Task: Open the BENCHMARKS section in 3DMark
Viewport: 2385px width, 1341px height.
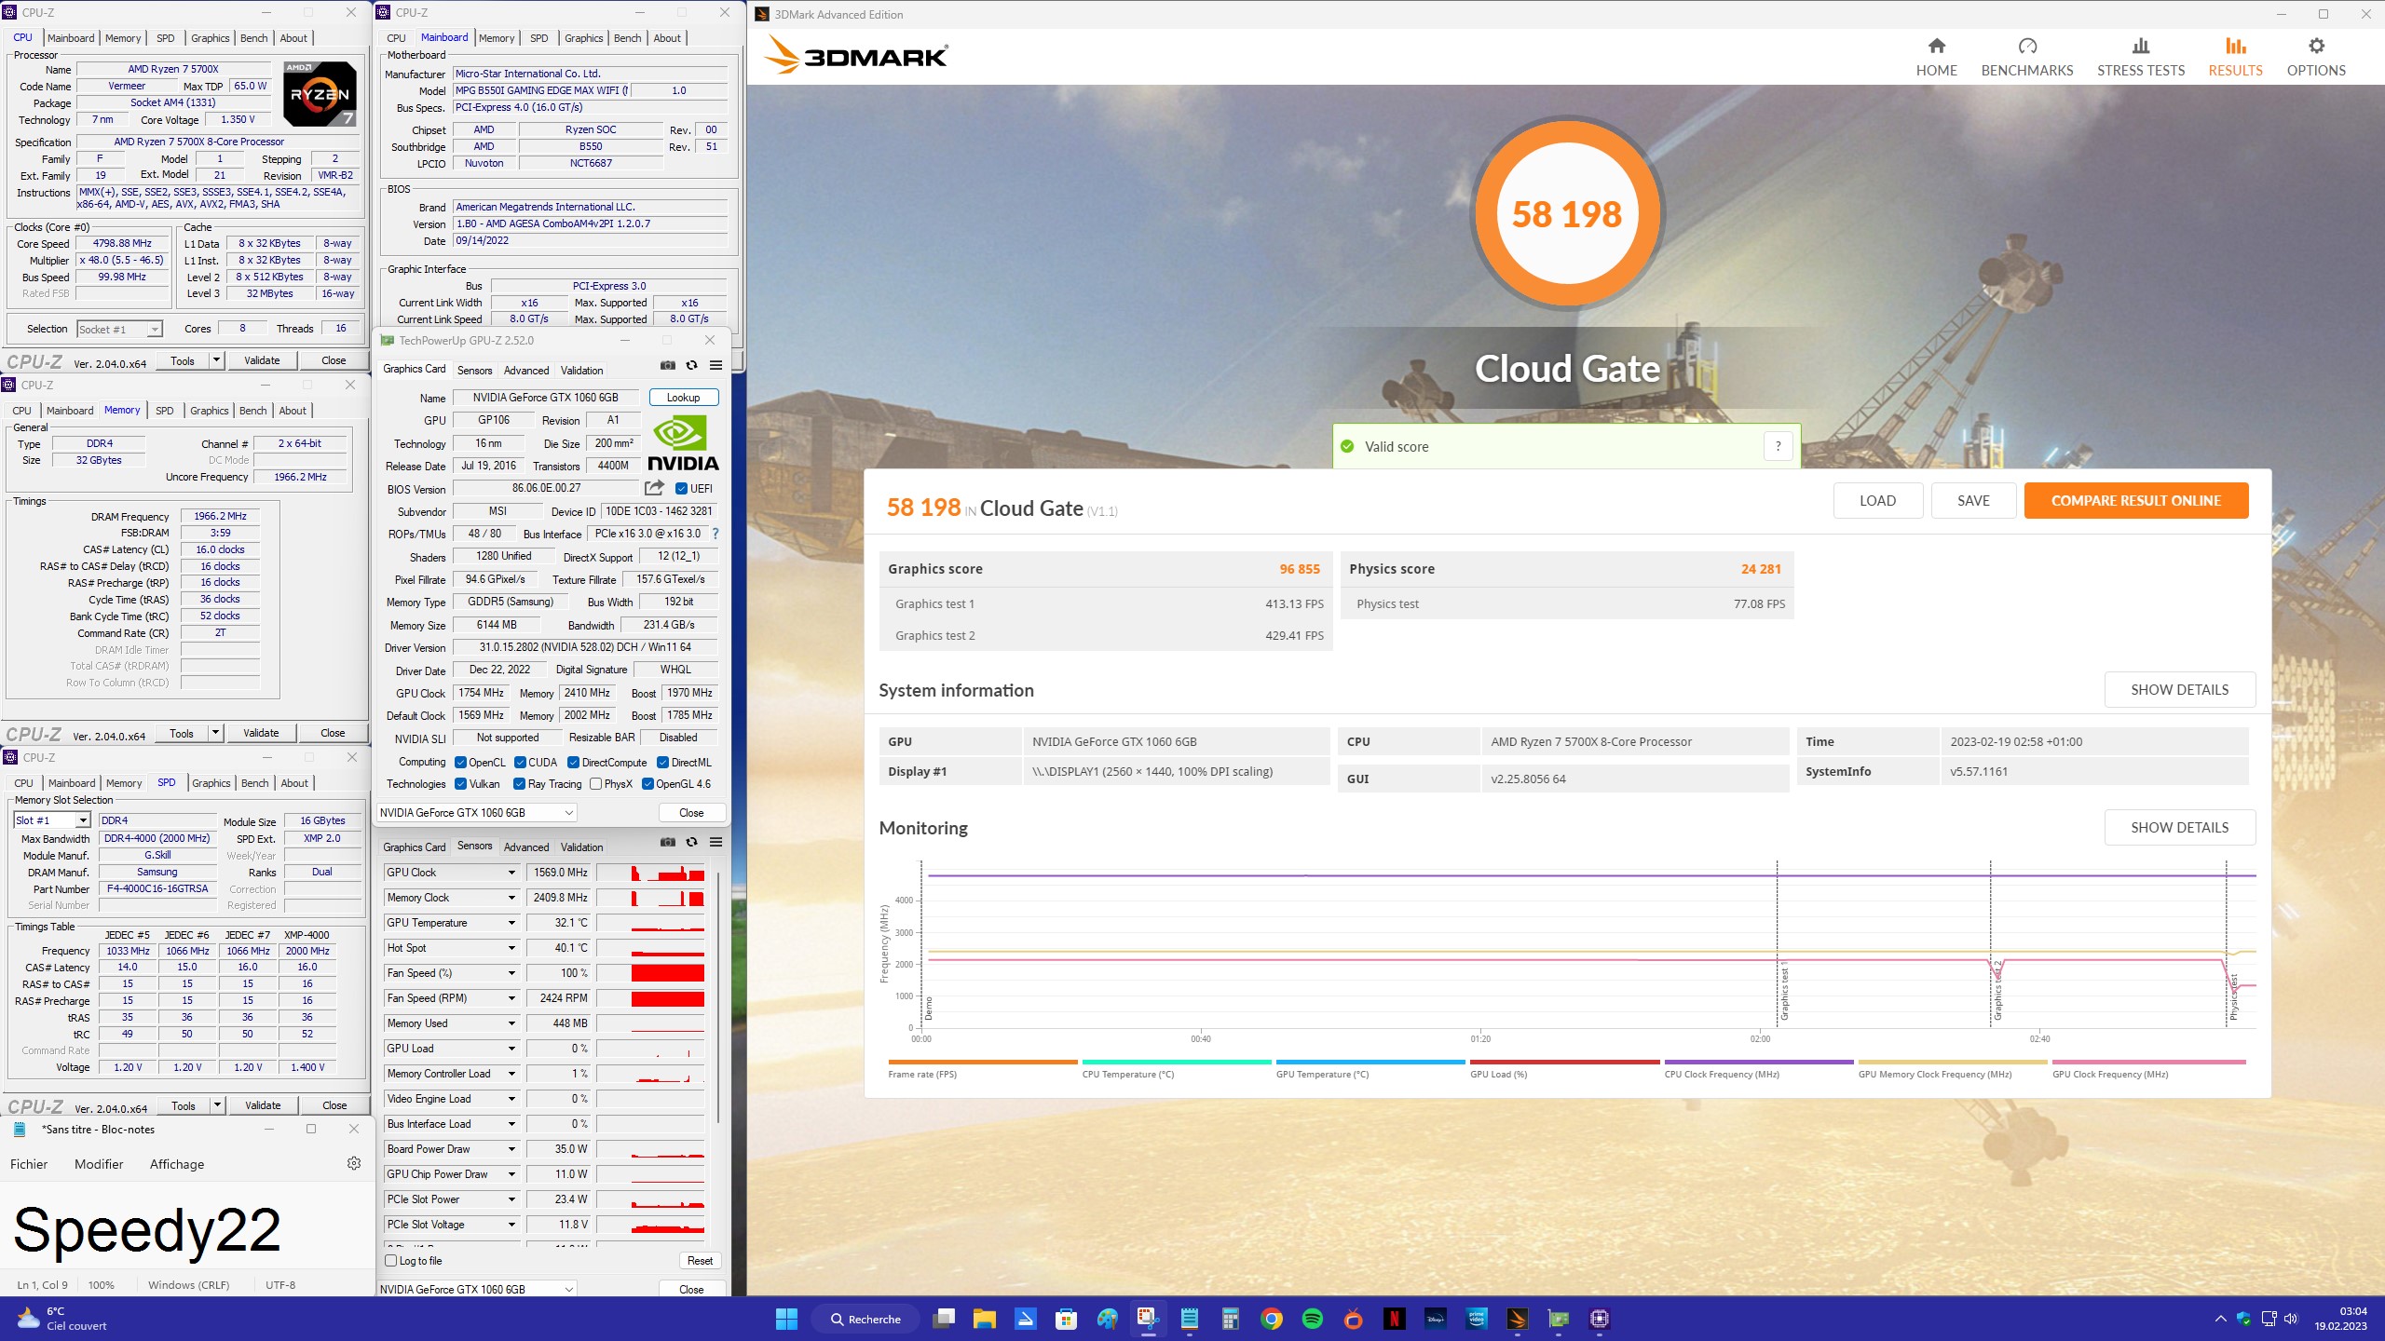Action: [x=2026, y=57]
